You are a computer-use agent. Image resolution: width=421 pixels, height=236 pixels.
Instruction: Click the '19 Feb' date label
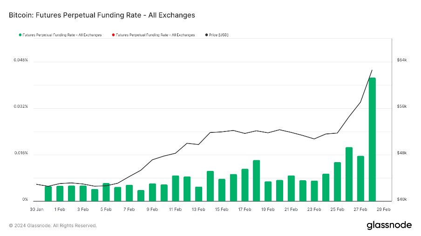click(268, 210)
